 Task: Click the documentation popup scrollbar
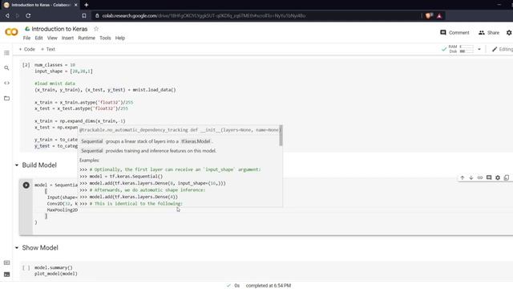click(281, 136)
